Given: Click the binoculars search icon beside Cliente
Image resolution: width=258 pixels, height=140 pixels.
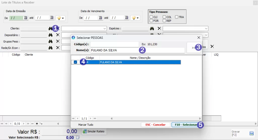Looking at the screenshot, I should [50, 28].
